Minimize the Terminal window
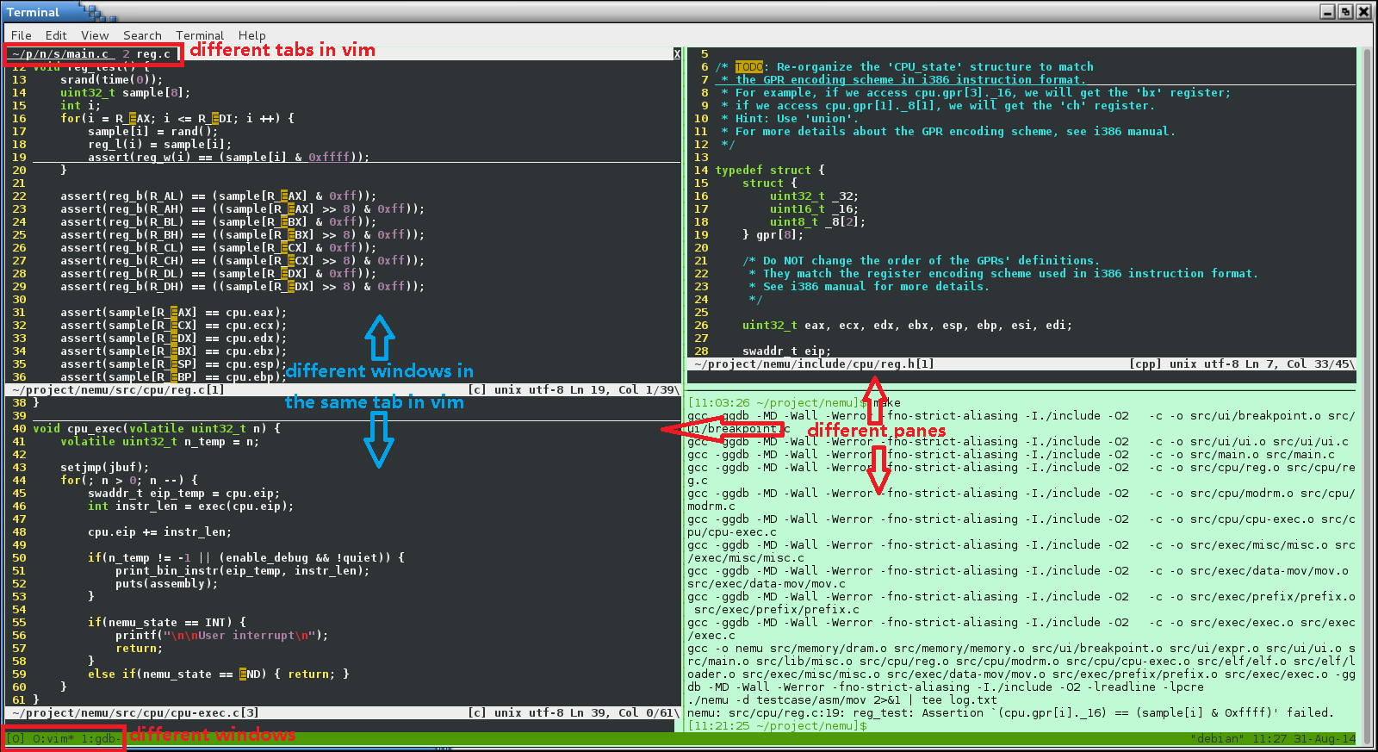Image resolution: width=1378 pixels, height=752 pixels. [1327, 11]
